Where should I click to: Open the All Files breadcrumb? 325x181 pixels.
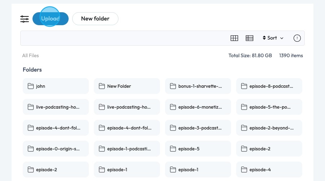click(x=30, y=56)
